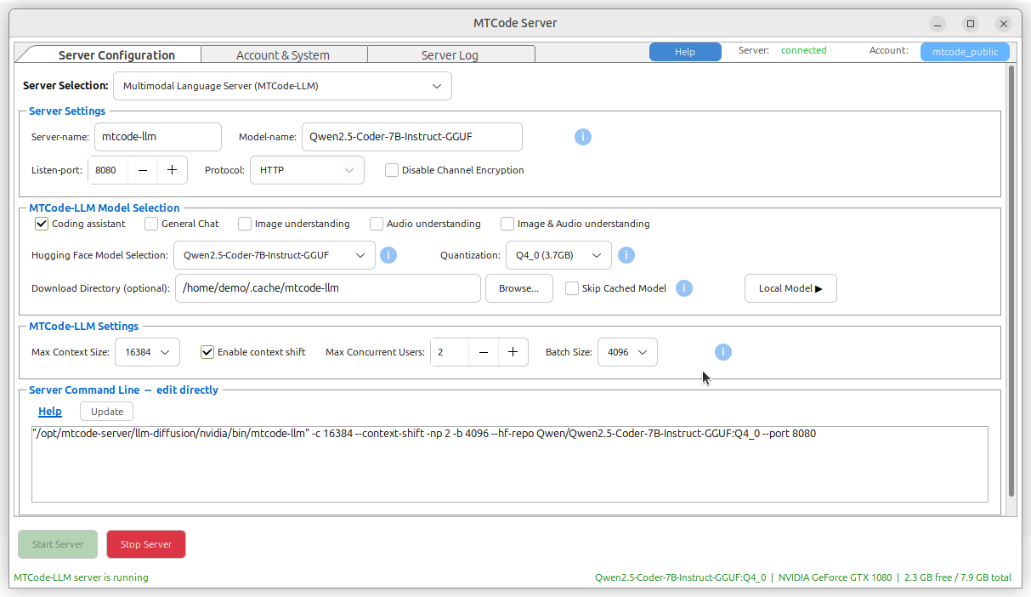Viewport: 1031px width, 597px height.
Task: Open Local Model submenu button
Action: 790,288
